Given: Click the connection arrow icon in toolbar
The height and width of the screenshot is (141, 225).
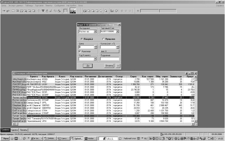Looking at the screenshot, I should point(4,11).
